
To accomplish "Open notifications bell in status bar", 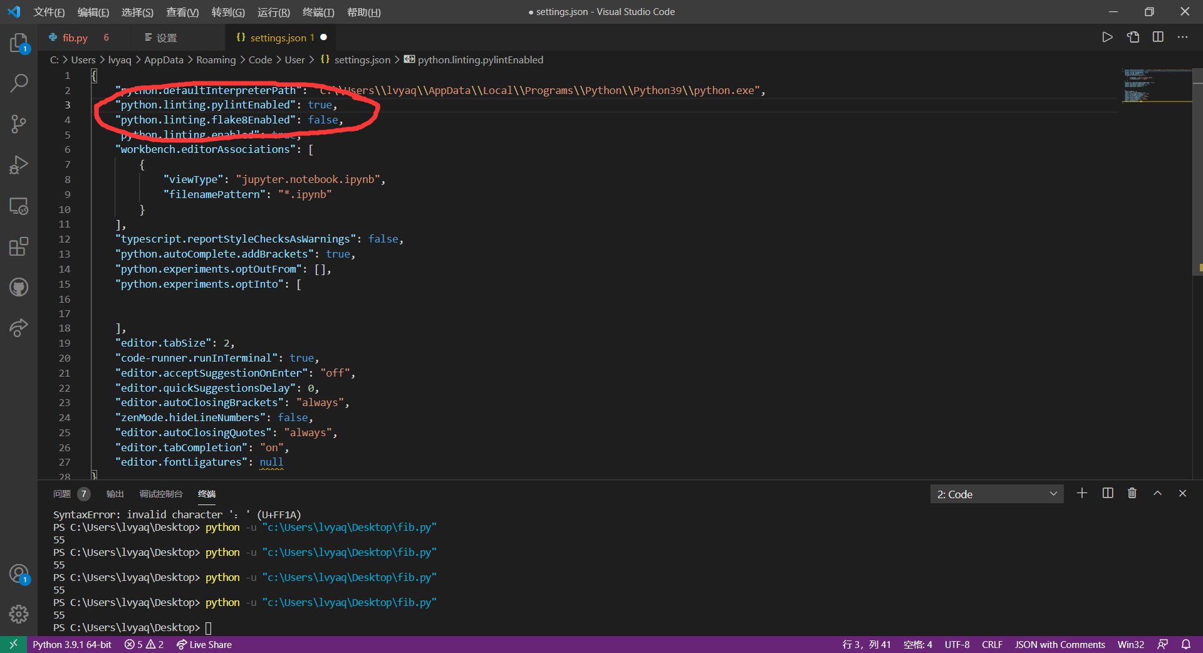I will [1186, 644].
